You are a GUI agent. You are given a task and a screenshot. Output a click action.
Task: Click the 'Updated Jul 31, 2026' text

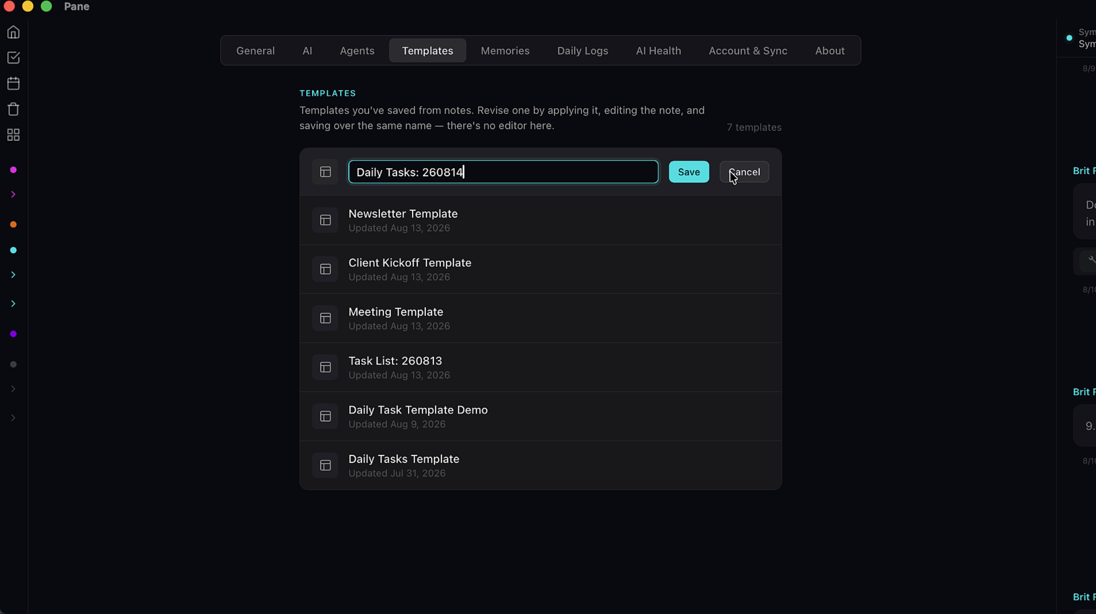[397, 473]
